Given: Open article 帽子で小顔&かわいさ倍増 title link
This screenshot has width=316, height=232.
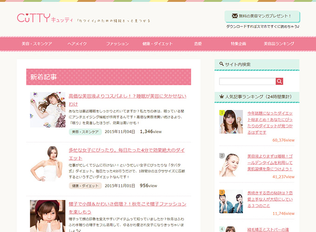Looking at the screenshot, I should click(127, 208).
